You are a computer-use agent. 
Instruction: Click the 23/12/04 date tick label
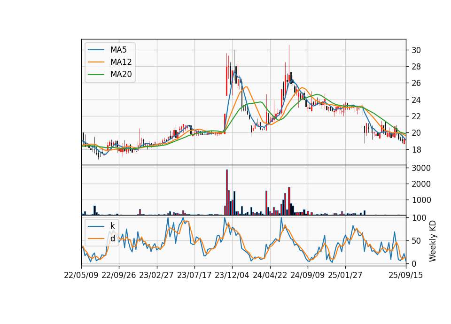(x=232, y=275)
